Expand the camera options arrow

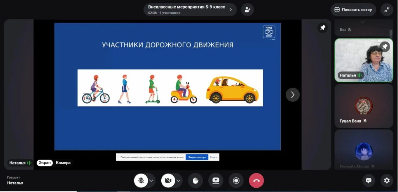pos(178,181)
